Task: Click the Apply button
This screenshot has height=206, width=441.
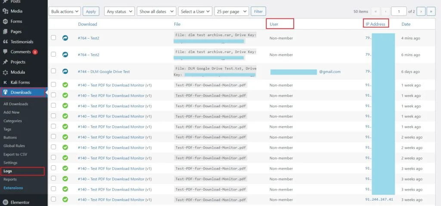Action: (91, 12)
